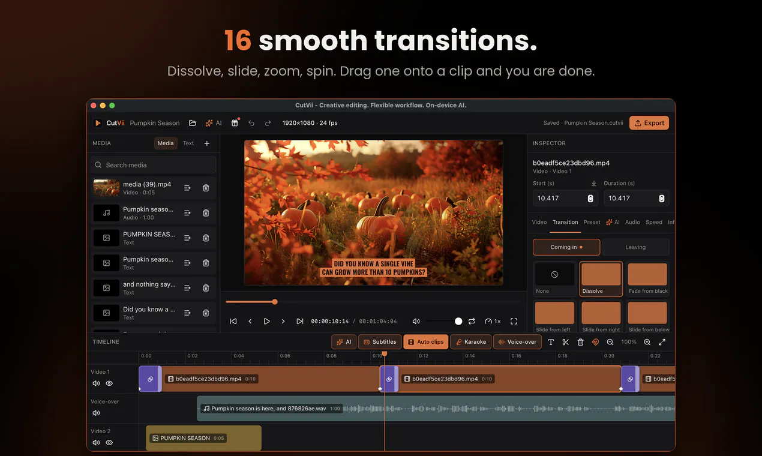Open the timeline AI button

[x=344, y=342]
